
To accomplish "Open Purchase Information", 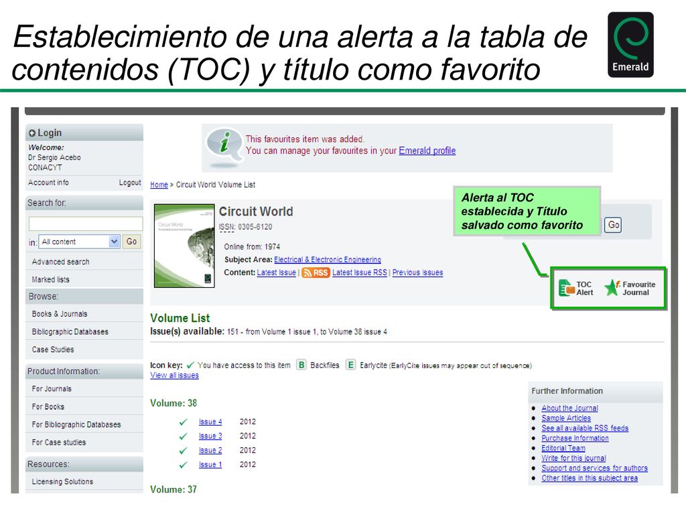I will 575,438.
